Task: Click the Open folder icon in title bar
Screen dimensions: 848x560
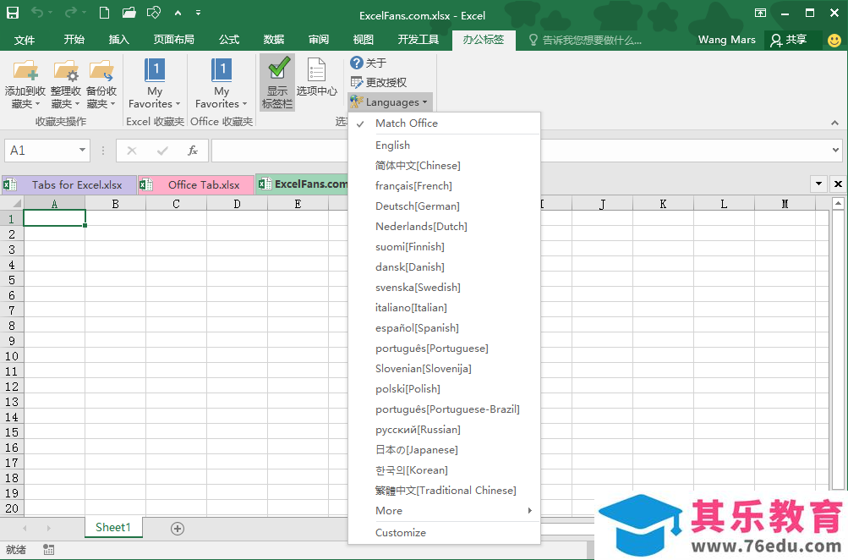Action: (129, 13)
